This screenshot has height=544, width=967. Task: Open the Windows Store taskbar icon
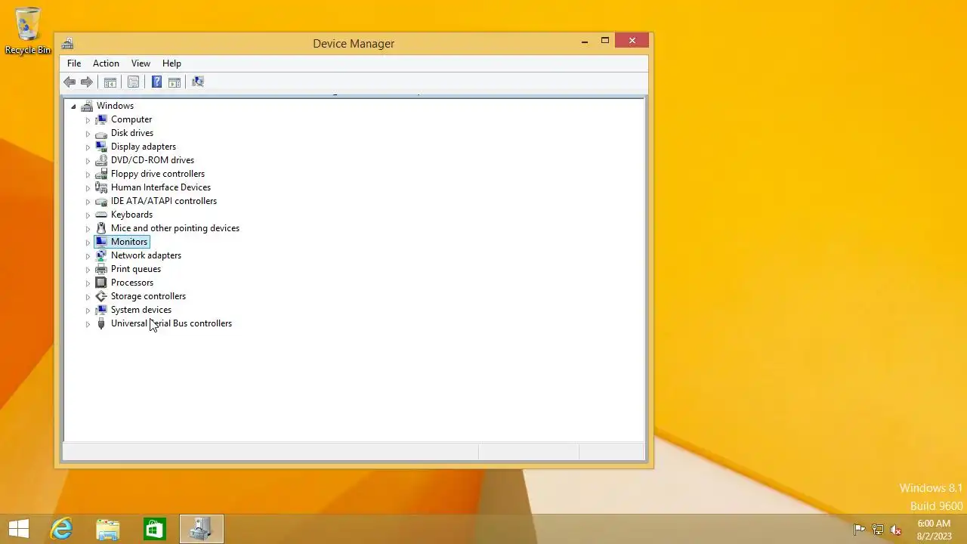coord(155,529)
